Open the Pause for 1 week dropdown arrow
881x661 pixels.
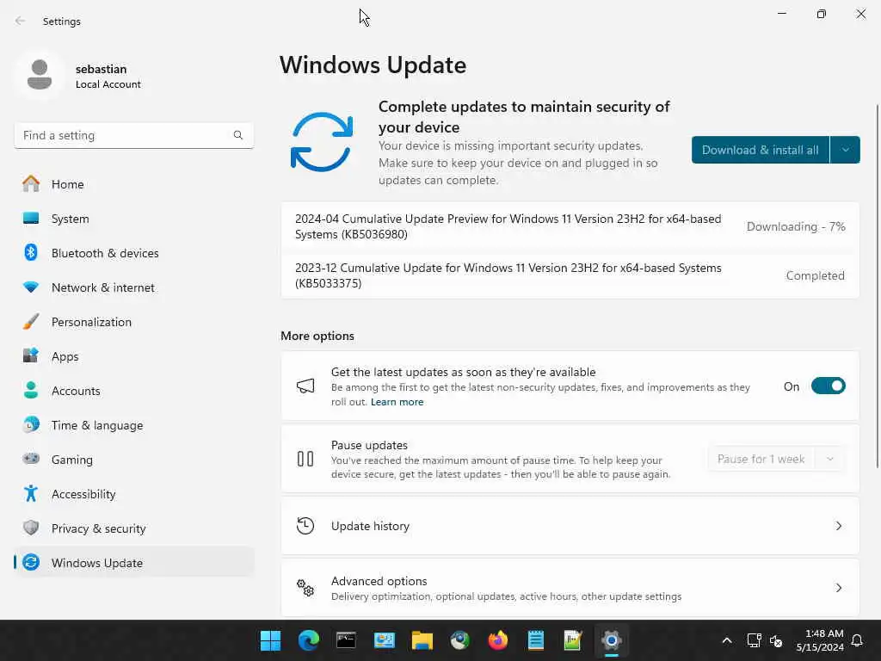pyautogui.click(x=830, y=459)
